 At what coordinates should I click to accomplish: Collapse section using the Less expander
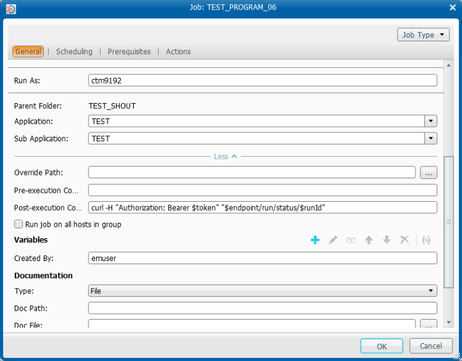coord(225,156)
